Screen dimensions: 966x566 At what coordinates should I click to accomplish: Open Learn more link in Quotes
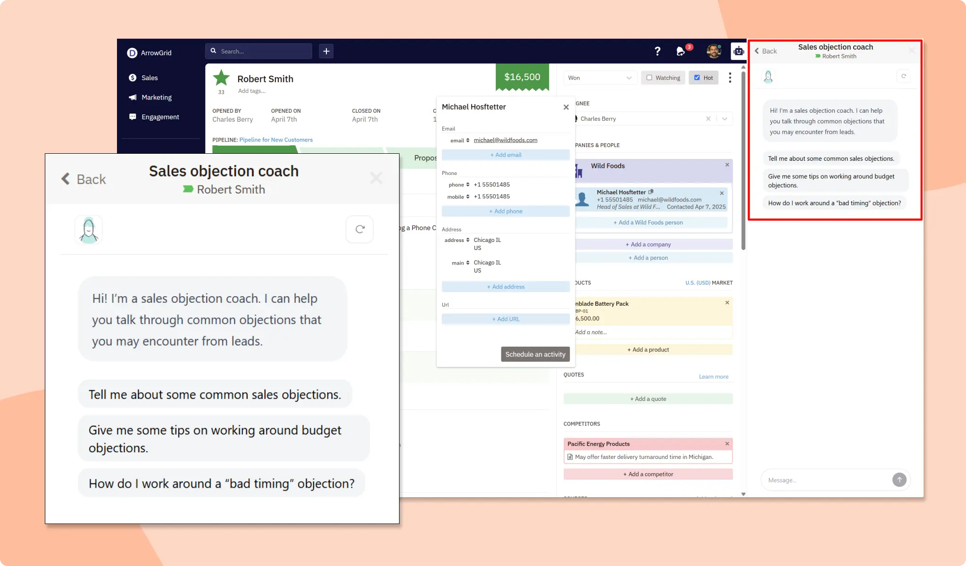[x=713, y=377]
